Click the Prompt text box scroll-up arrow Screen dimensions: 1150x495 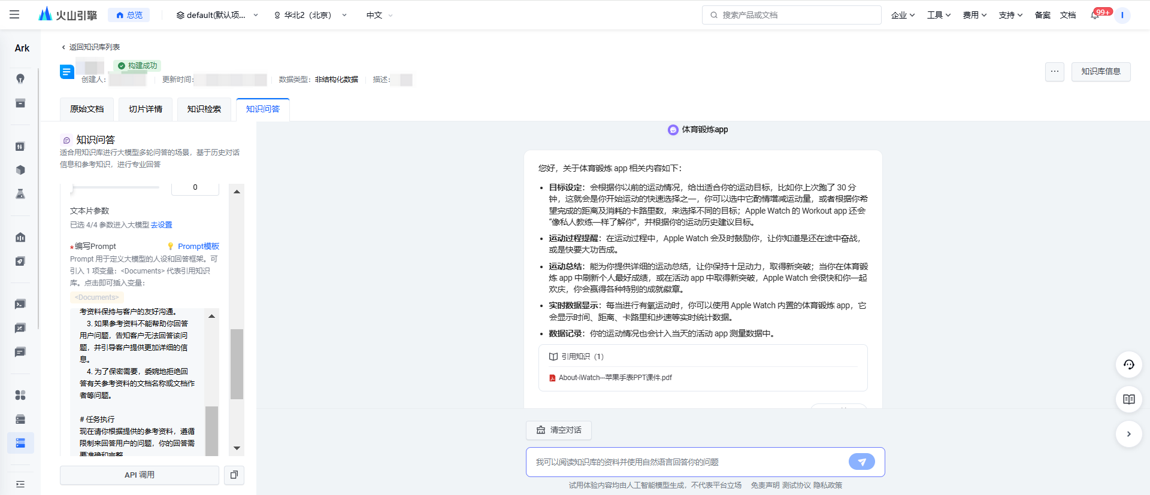pyautogui.click(x=211, y=316)
